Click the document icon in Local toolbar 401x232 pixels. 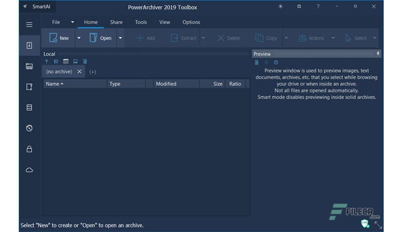[85, 61]
